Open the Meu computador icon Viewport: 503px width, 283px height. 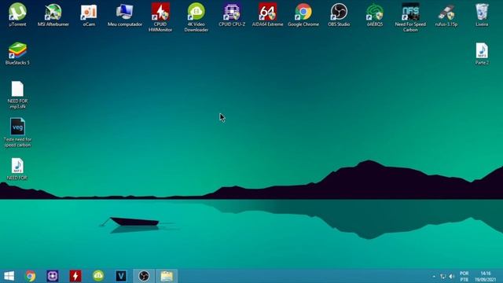(x=125, y=15)
